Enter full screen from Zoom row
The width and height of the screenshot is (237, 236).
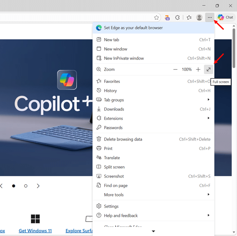209,69
